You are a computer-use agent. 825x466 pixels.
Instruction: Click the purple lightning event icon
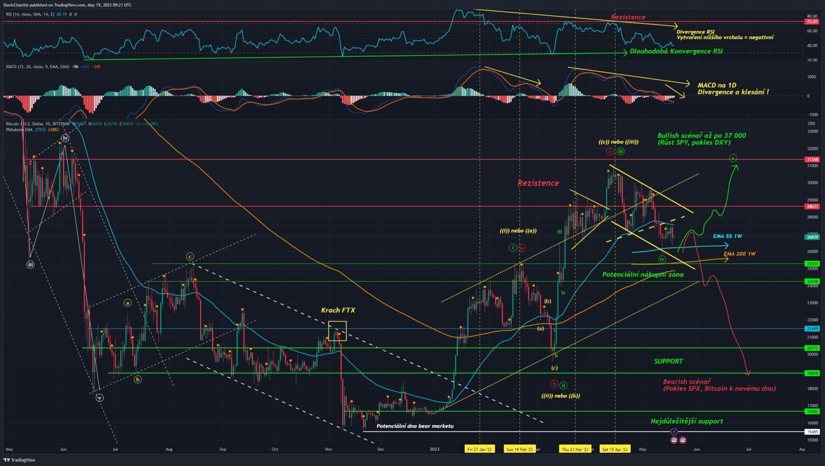coord(674,432)
